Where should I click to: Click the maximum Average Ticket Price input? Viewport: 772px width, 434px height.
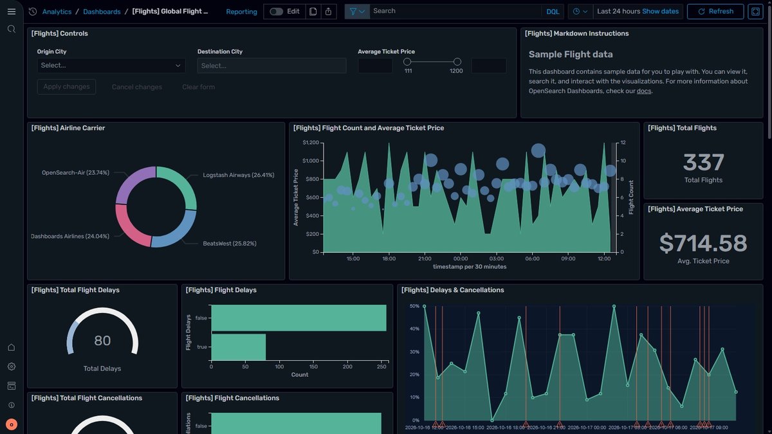tap(489, 66)
